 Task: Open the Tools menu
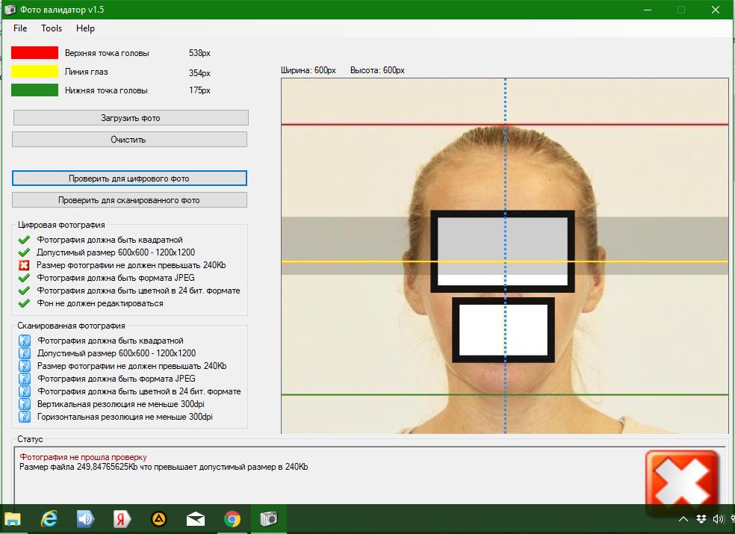coord(52,28)
